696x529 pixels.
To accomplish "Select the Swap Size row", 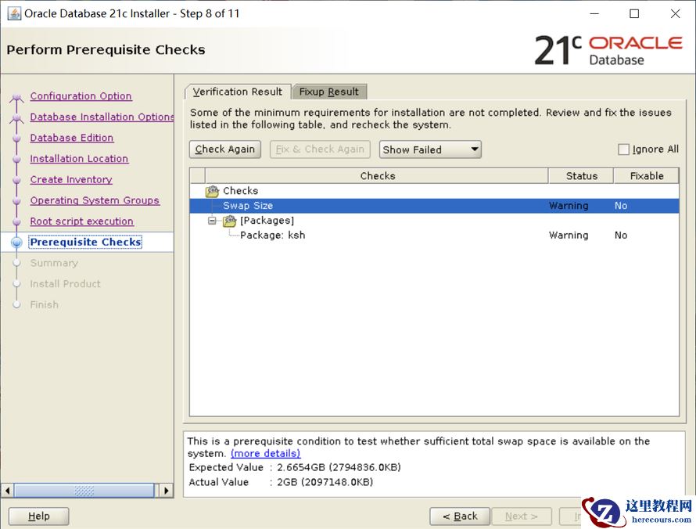I will [x=434, y=206].
